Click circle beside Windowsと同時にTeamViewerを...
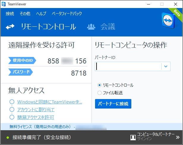 (12, 102)
